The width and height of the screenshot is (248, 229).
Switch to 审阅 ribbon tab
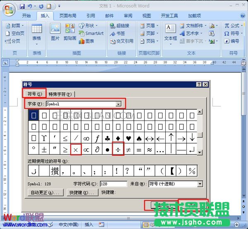click(128, 16)
